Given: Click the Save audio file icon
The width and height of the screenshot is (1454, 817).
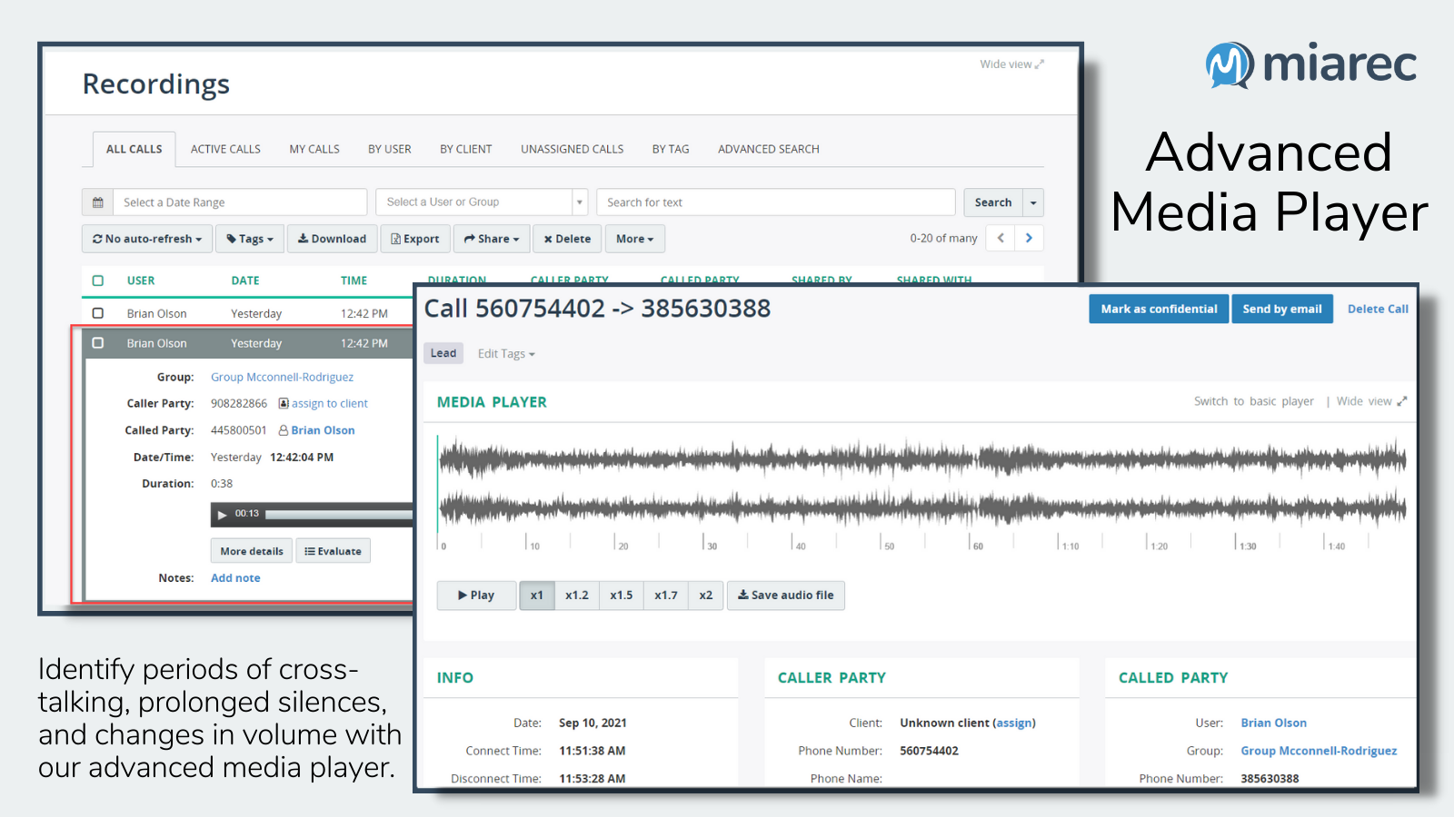Looking at the screenshot, I should [744, 596].
